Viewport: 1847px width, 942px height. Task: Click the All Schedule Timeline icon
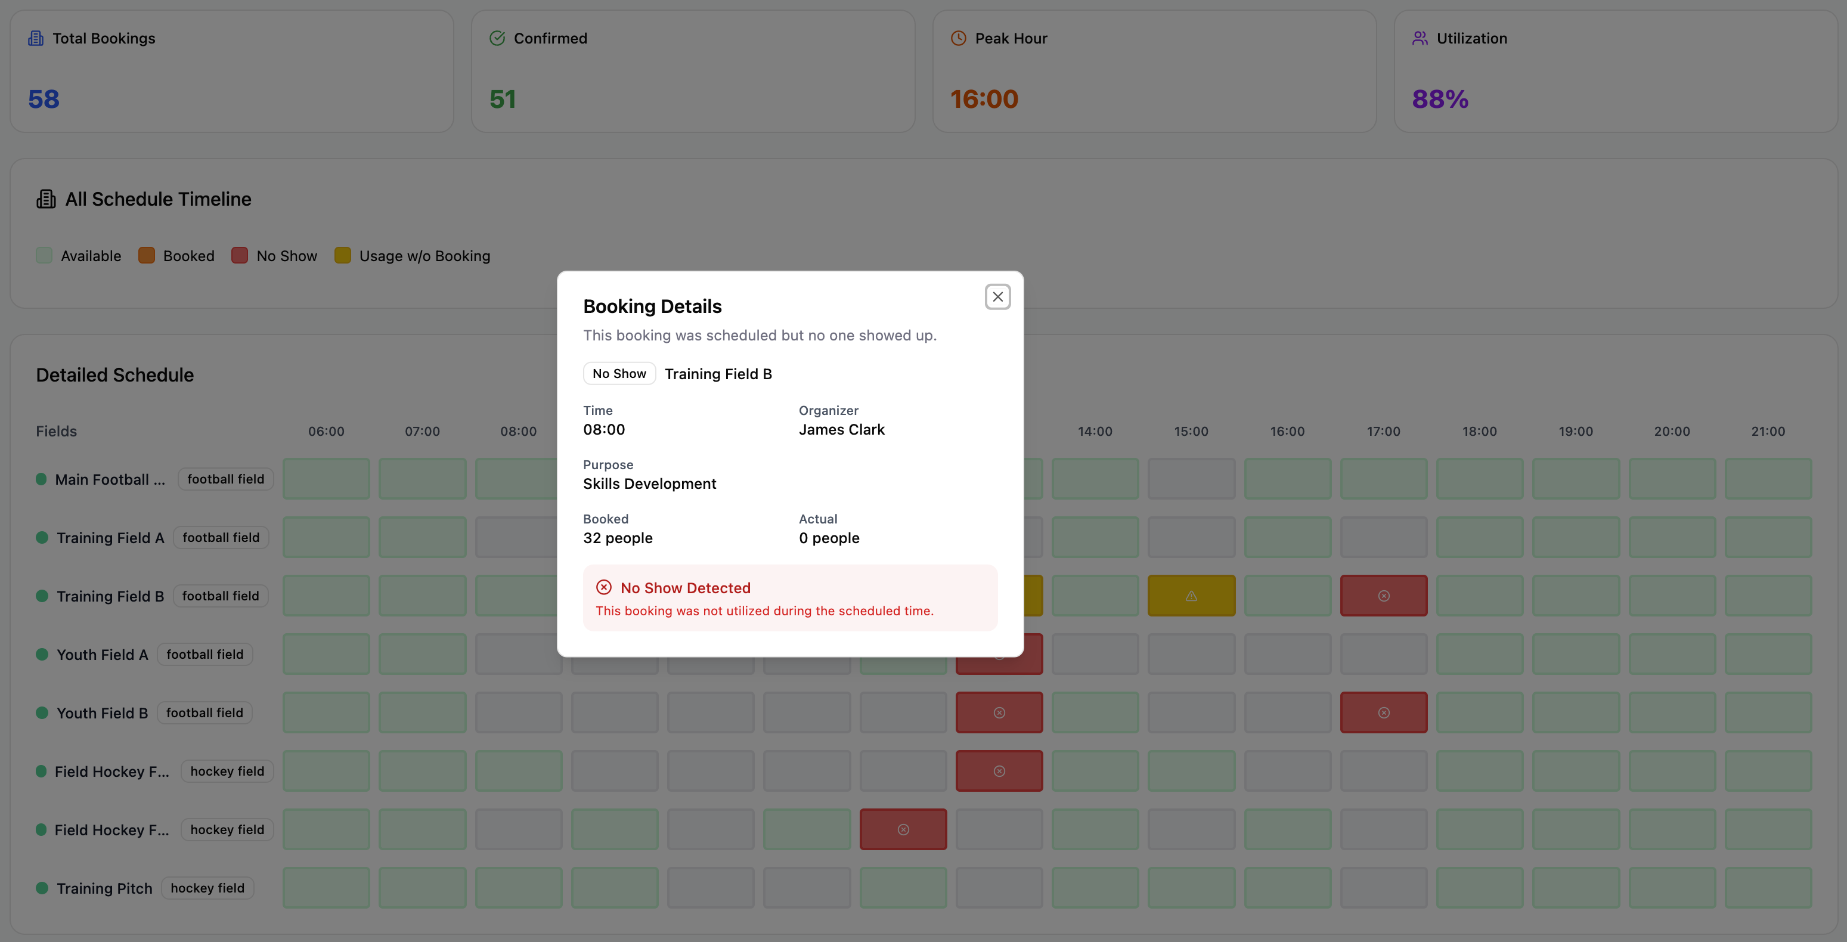click(x=46, y=199)
